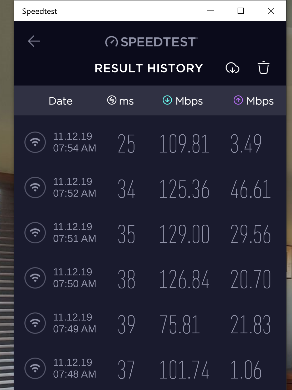Image resolution: width=292 pixels, height=390 pixels.
Task: Open the result with 109.81 download
Action: pyautogui.click(x=184, y=144)
